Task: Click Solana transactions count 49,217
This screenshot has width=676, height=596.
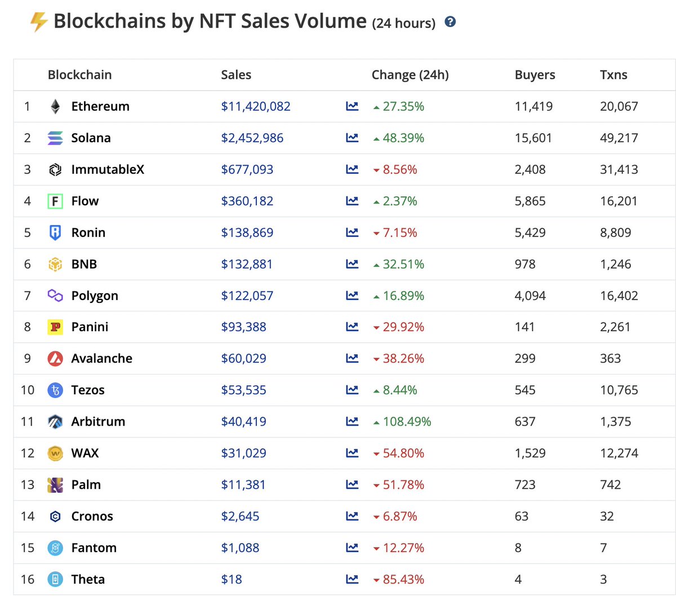Action: (619, 138)
